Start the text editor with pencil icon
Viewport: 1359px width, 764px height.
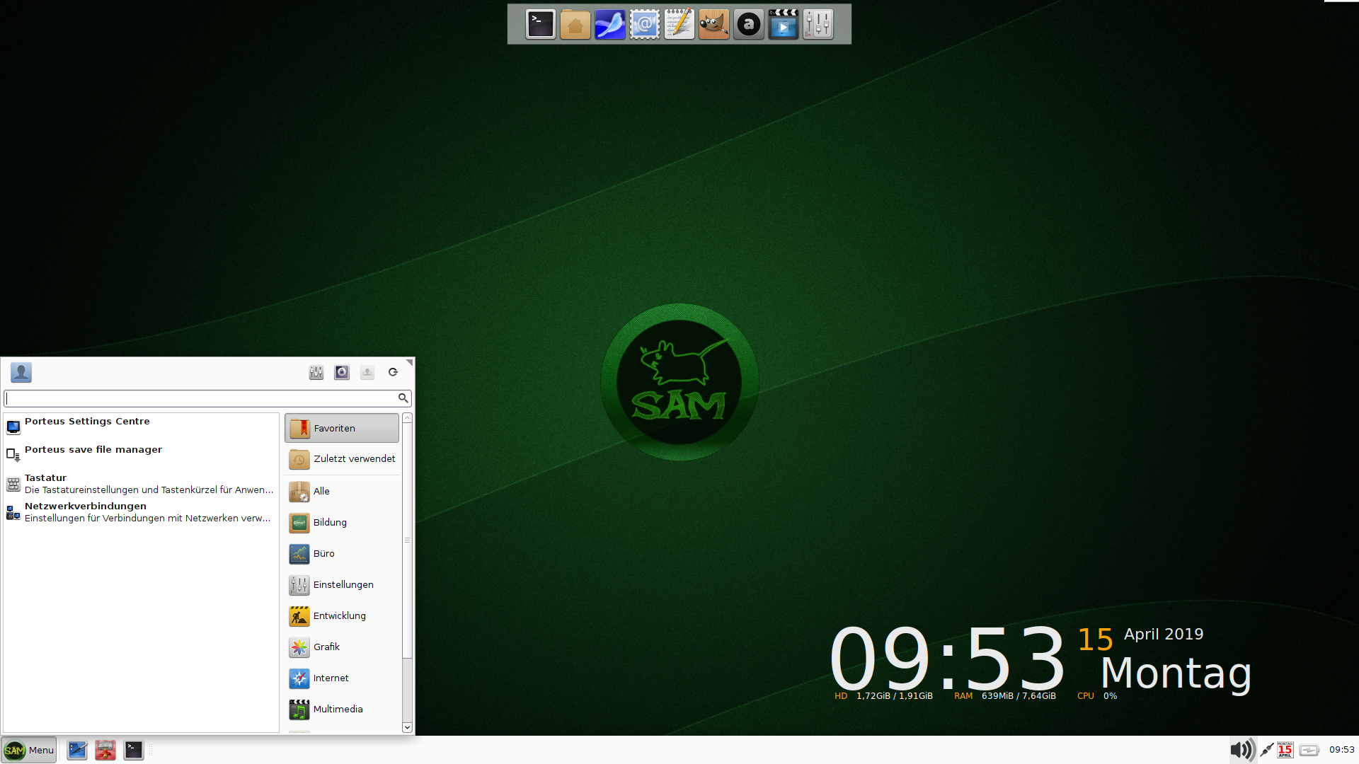pyautogui.click(x=679, y=23)
